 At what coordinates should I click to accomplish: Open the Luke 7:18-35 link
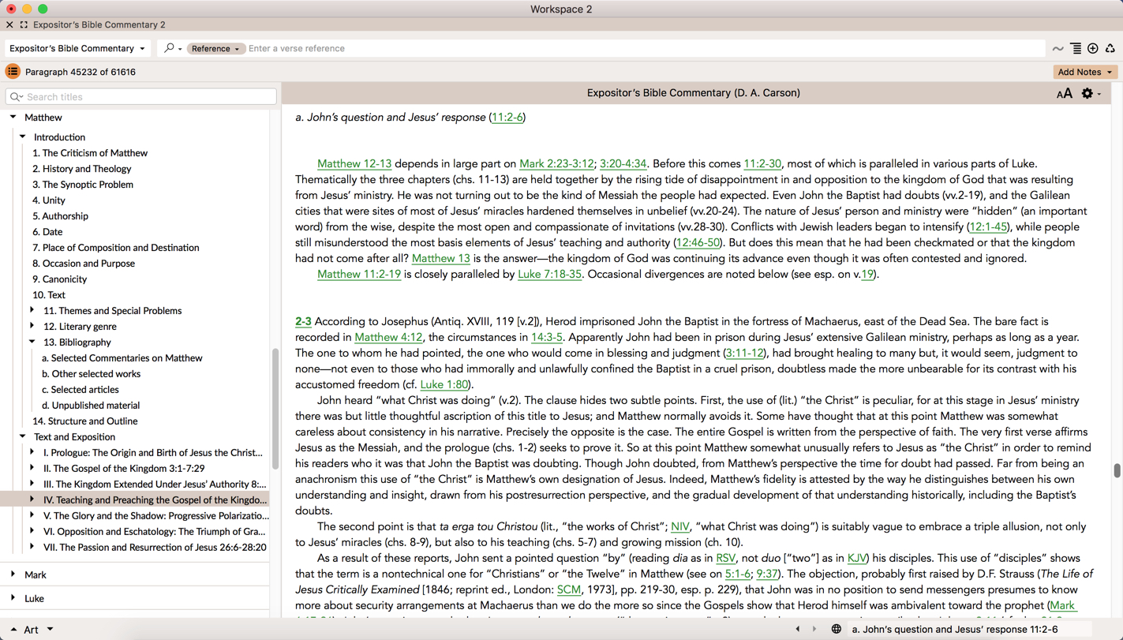tap(549, 275)
